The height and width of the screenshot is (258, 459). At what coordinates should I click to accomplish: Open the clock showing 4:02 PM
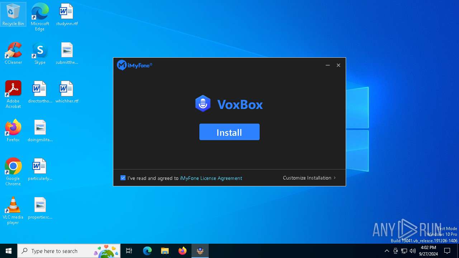click(x=429, y=251)
